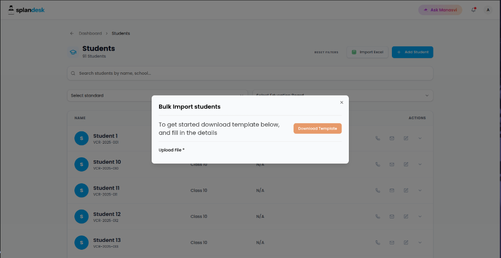
Task: Open the Dashboard breadcrumb link
Action: pos(91,33)
